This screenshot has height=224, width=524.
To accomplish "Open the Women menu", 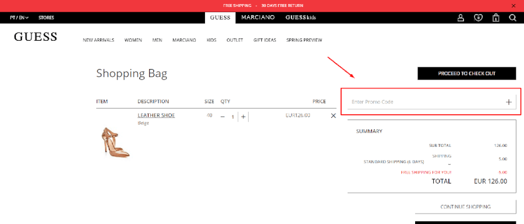I will (x=133, y=40).
